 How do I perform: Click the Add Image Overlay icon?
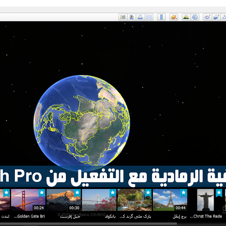coord(216,17)
